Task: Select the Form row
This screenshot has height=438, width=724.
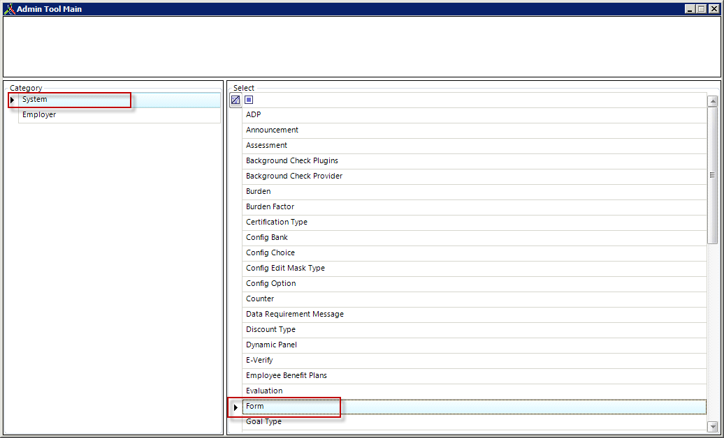Action: pyautogui.click(x=255, y=407)
